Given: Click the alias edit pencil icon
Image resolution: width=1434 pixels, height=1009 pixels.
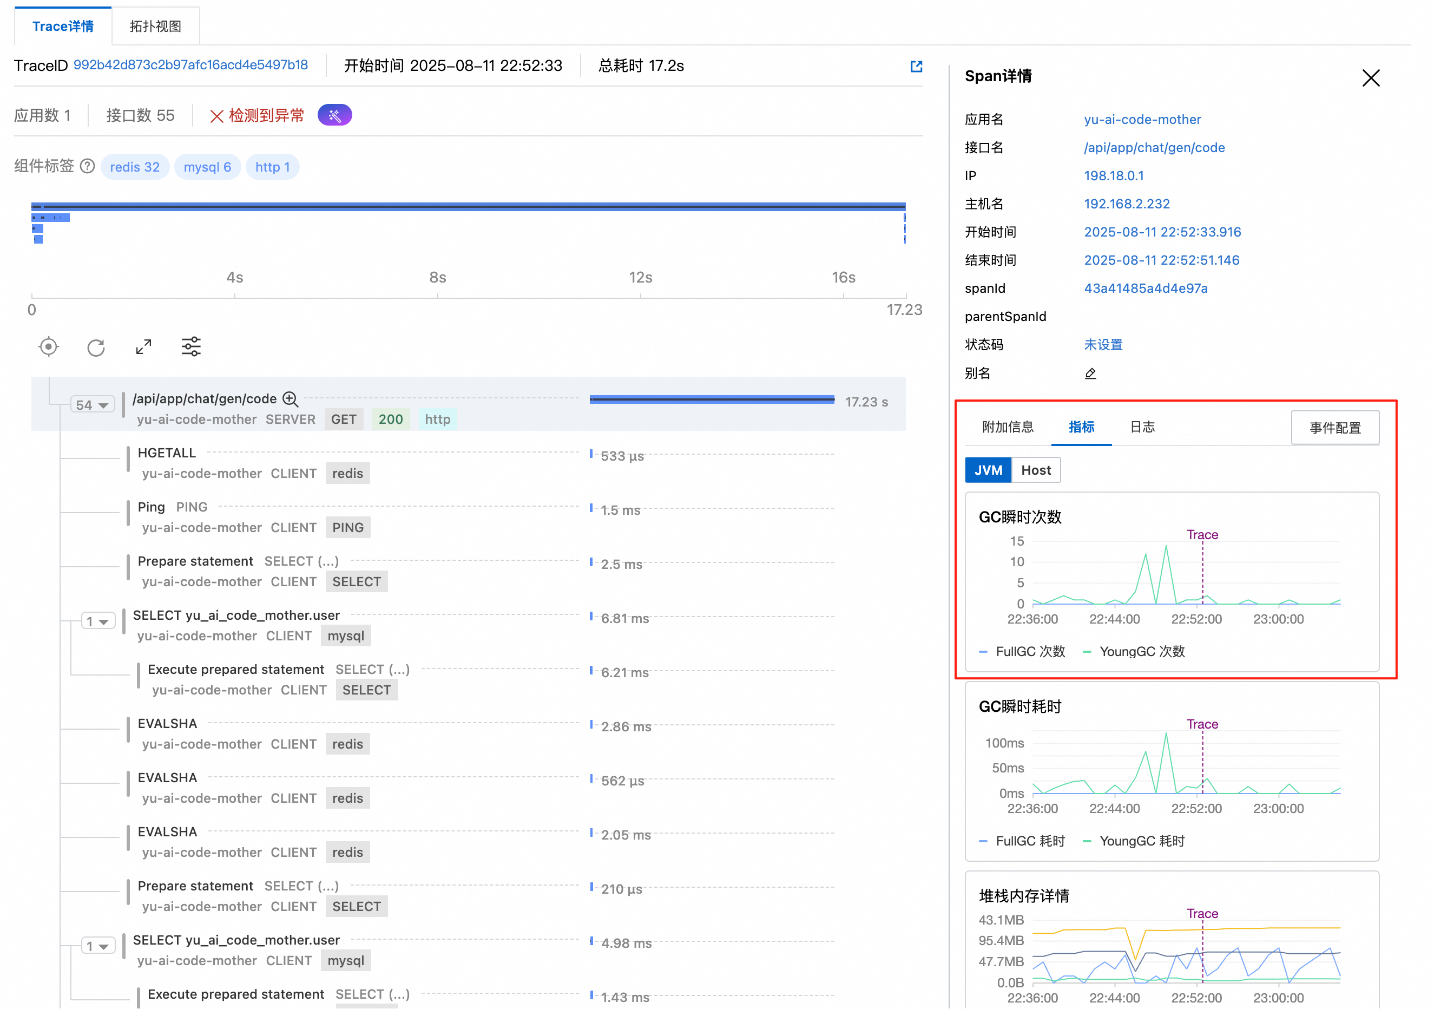Looking at the screenshot, I should (x=1090, y=374).
